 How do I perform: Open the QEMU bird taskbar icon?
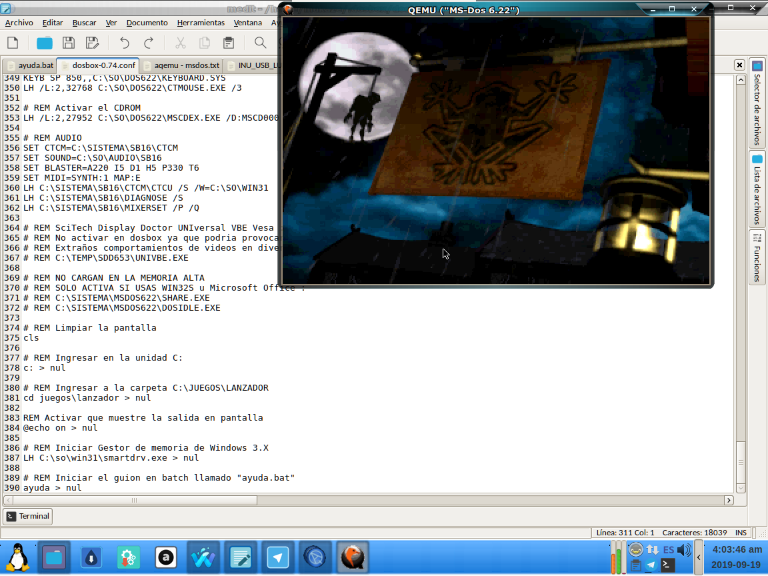click(352, 557)
